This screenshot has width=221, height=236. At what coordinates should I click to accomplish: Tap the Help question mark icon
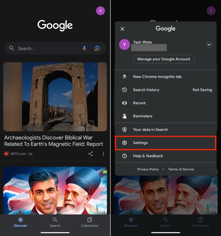[124, 156]
